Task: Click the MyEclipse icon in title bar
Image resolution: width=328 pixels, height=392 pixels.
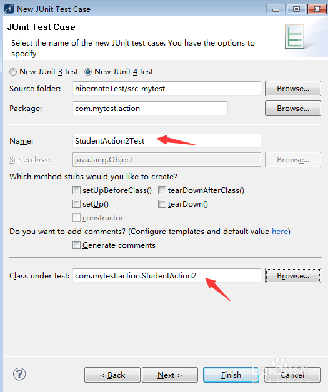Action: [9, 9]
